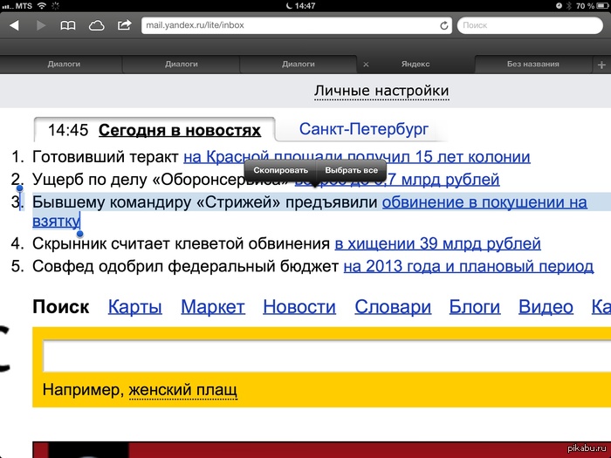This screenshot has height=458, width=611.
Task: Open the Санкт-Петербург news tab
Action: click(363, 130)
